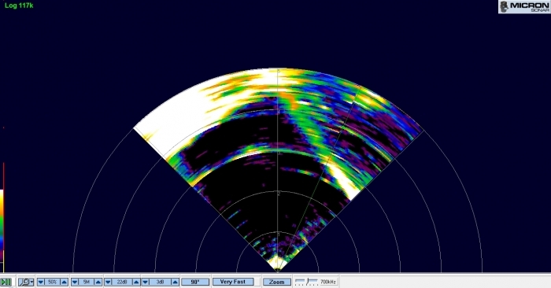Click the Very Fast scan speed button
551x288 pixels.
coord(233,282)
